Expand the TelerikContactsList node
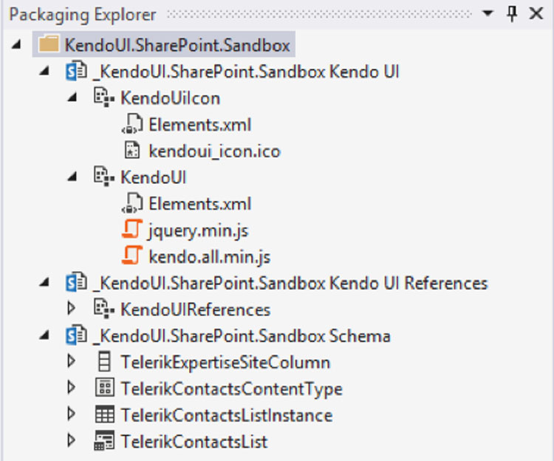Screen dimensions: 554x461 [x=71, y=442]
